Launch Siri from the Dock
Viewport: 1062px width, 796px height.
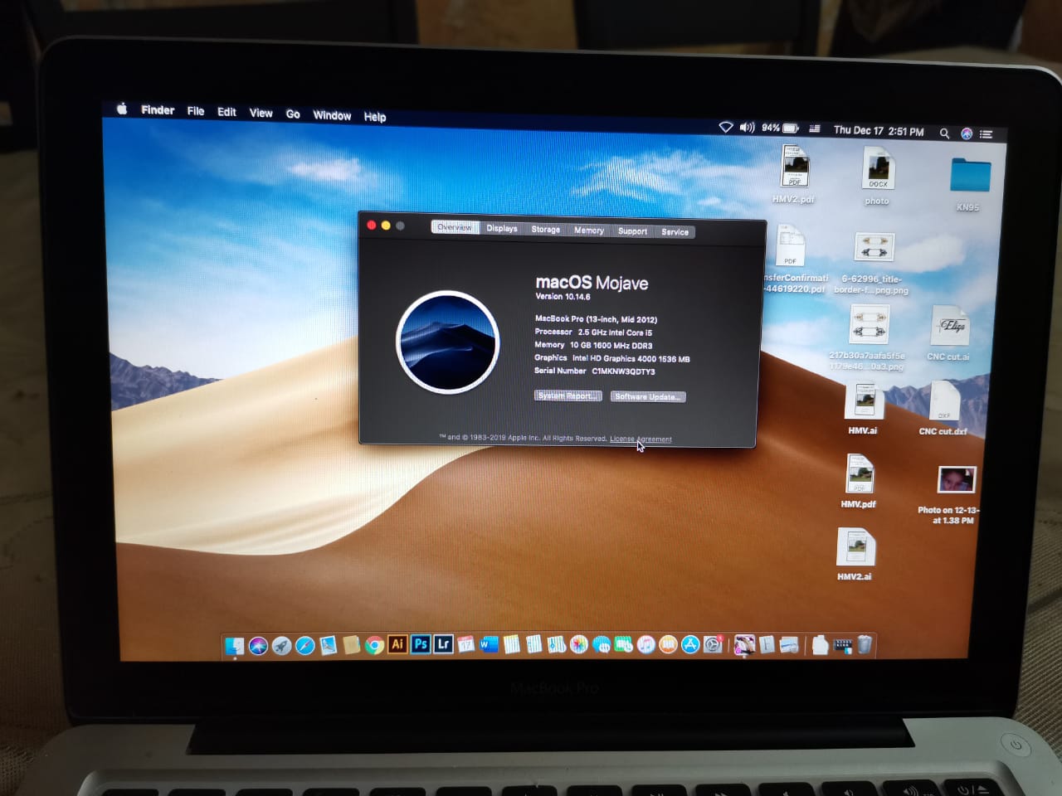(x=258, y=645)
